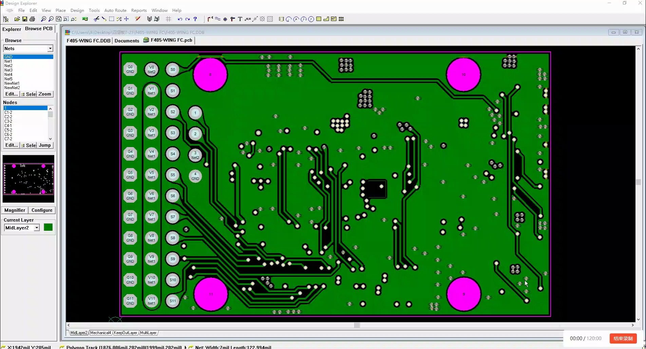Click the Array Paste grid icon

[341, 19]
